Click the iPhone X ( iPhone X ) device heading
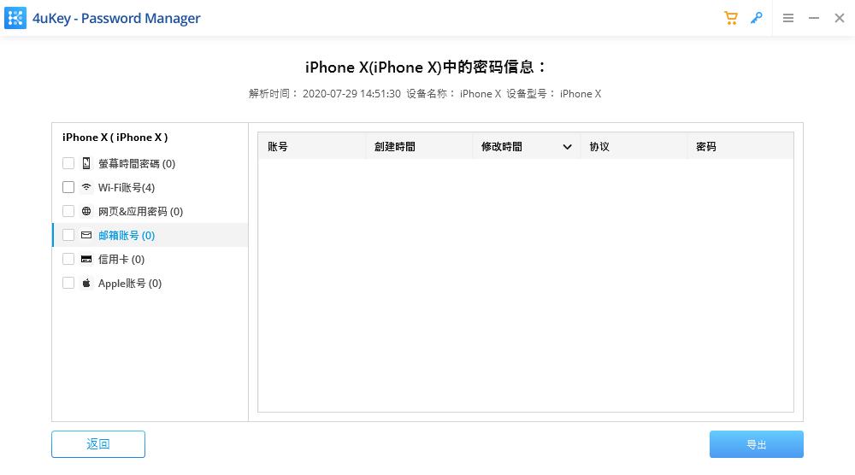 point(115,138)
